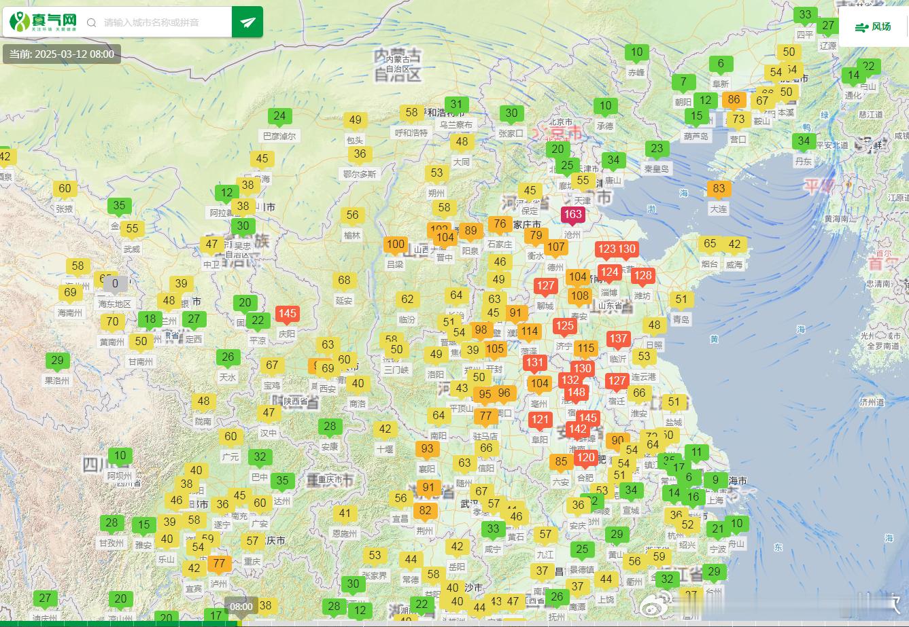Select the 65 marker above 烟台
Image resolution: width=909 pixels, height=627 pixels.
710,245
